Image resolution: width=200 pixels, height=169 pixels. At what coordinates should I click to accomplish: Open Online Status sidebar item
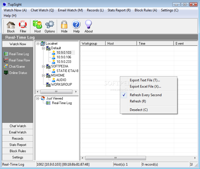15,73
